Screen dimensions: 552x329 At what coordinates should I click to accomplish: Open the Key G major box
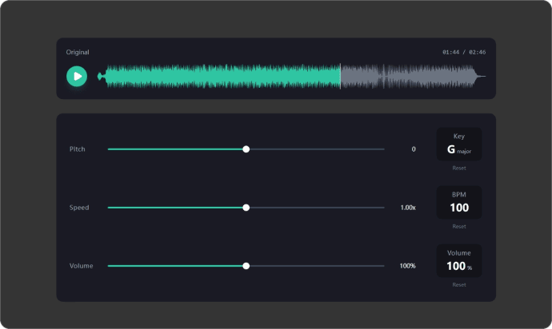[x=459, y=144]
